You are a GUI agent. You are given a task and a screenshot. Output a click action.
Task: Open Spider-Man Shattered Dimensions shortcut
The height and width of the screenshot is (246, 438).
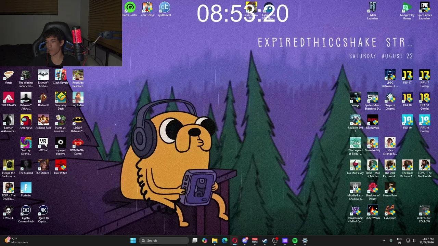click(373, 101)
